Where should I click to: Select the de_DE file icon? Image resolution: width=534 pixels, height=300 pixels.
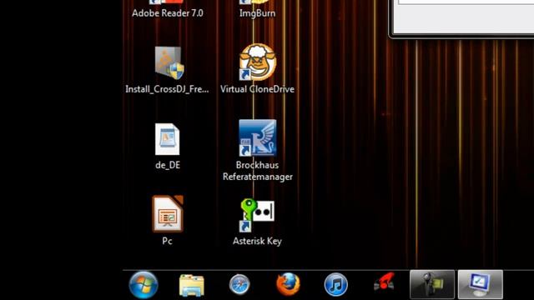[167, 139]
